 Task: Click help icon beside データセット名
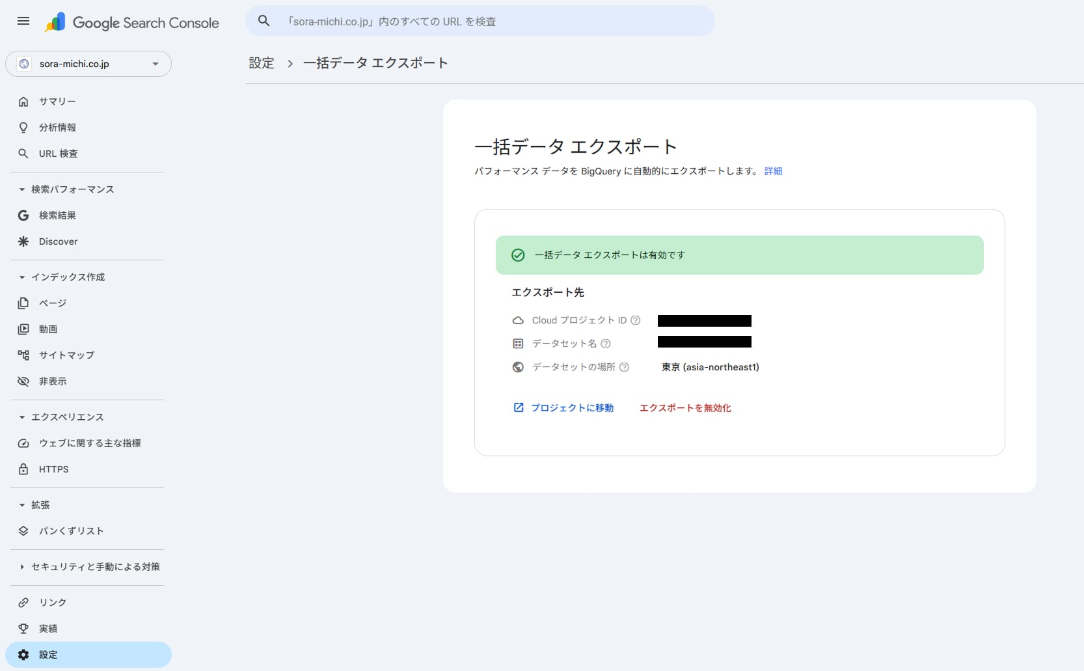pos(606,344)
